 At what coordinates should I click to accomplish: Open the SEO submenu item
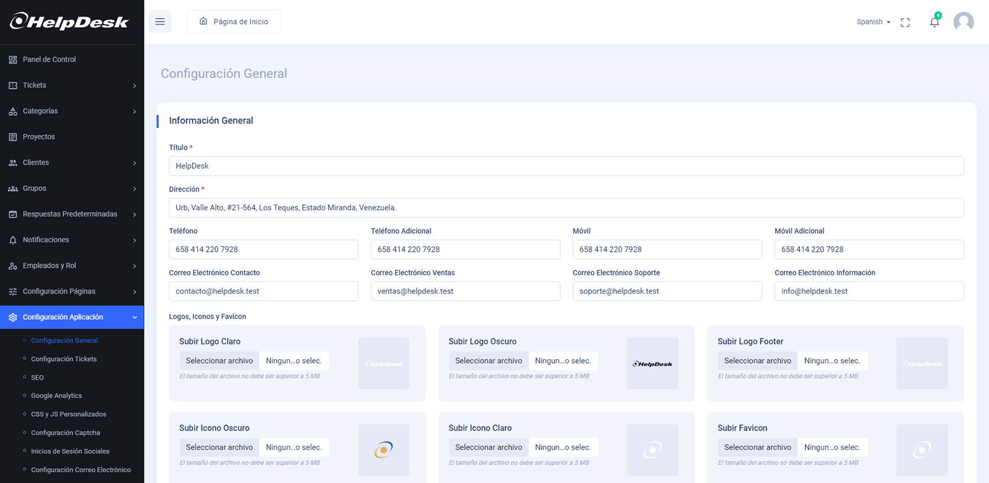38,377
